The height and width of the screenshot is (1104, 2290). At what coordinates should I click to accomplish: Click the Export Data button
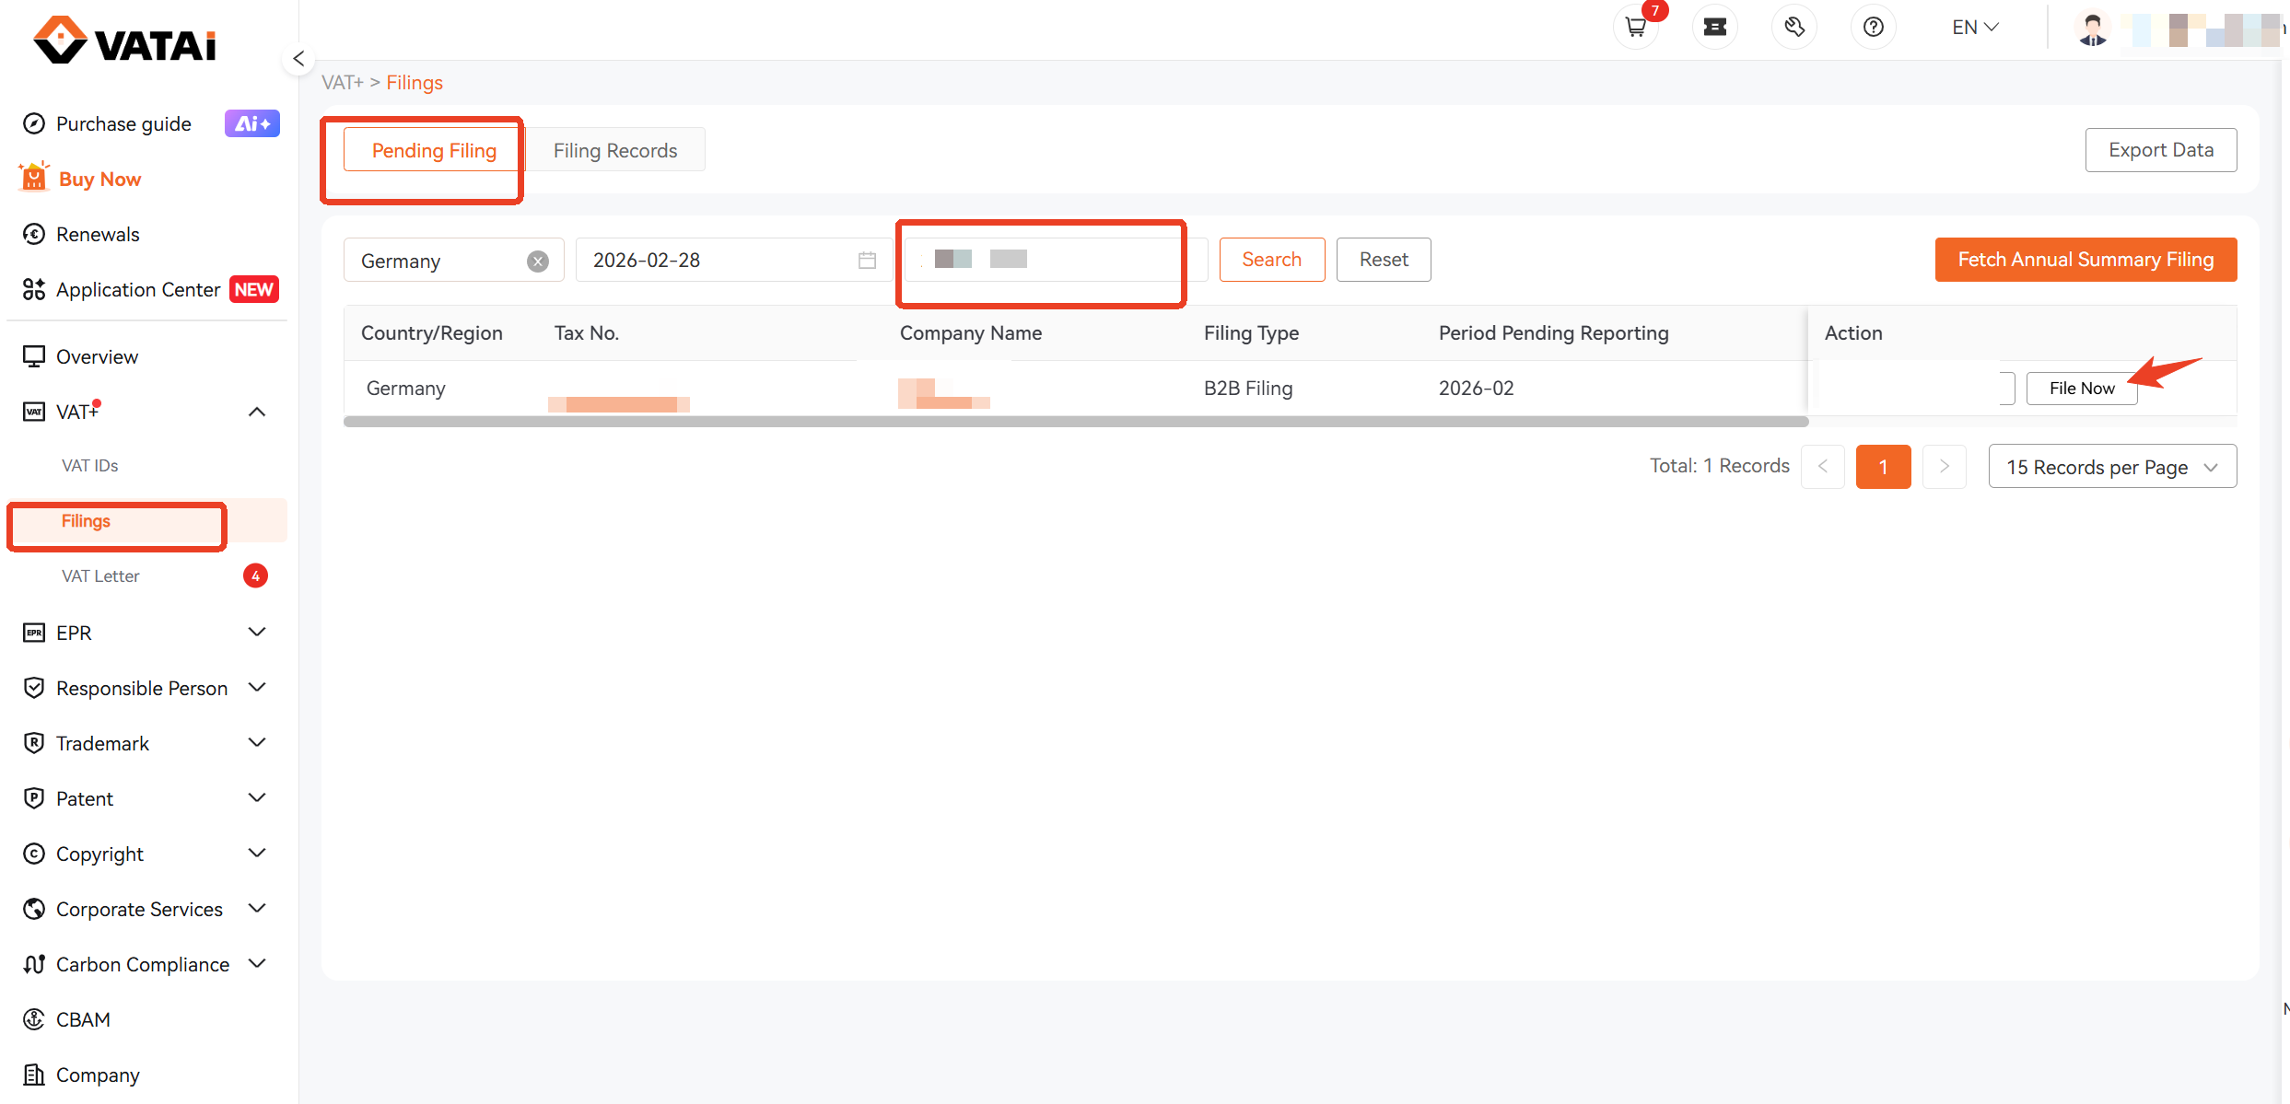[2161, 150]
